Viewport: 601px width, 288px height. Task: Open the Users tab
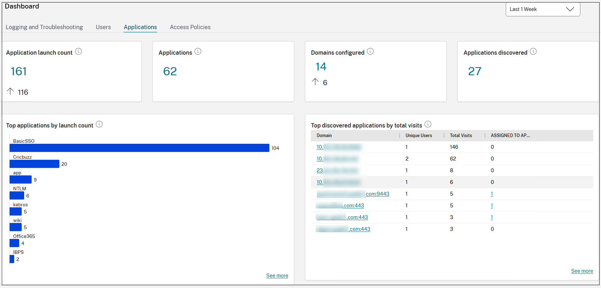[x=103, y=27]
